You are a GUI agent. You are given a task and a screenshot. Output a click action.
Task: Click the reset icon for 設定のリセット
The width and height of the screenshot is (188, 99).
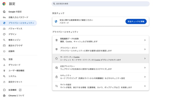coord(4,82)
